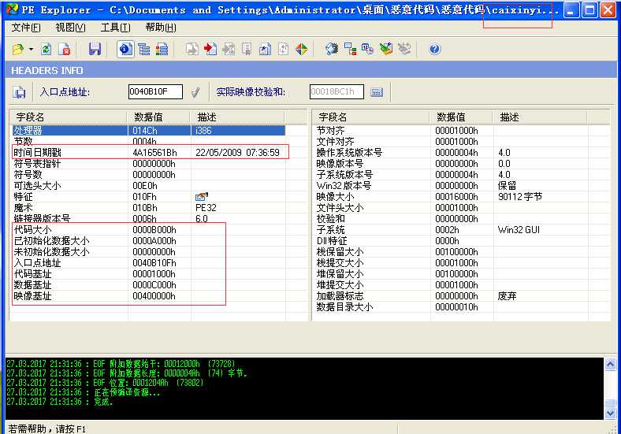Click the characteristics flags icon in 特征 row
This screenshot has height=434, width=621.
click(x=201, y=196)
